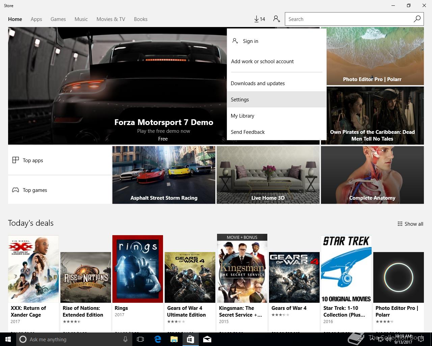
Task: Choose Settings in the account menu
Action: click(x=277, y=99)
